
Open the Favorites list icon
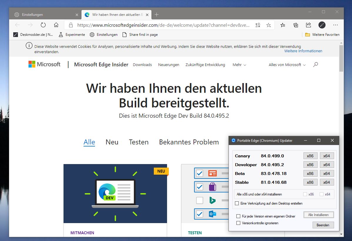click(x=283, y=25)
